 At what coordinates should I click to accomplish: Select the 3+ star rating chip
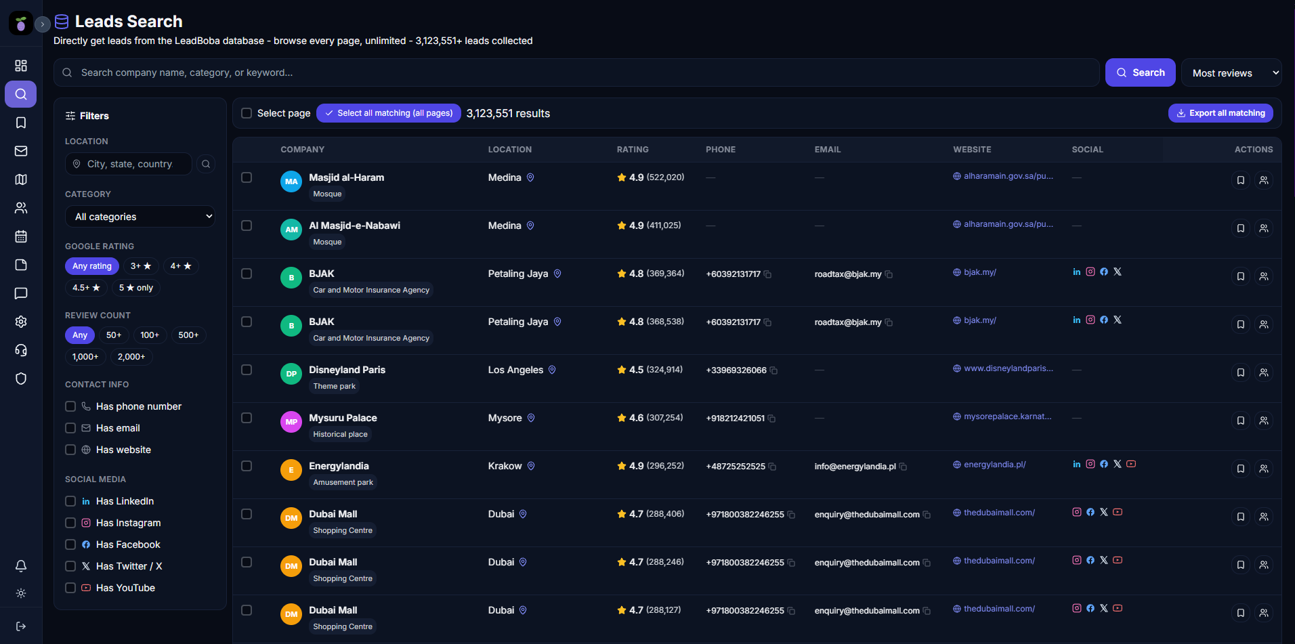141,266
